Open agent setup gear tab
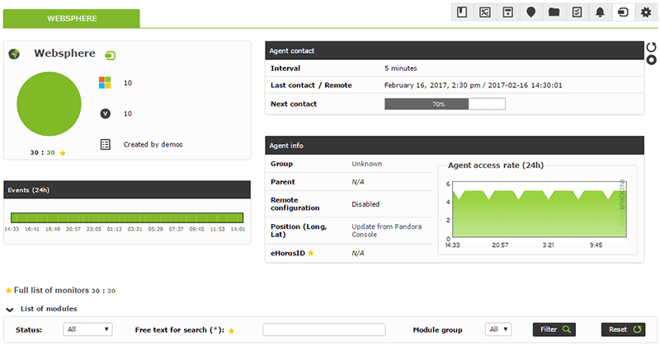This screenshot has width=660, height=350. [x=646, y=12]
